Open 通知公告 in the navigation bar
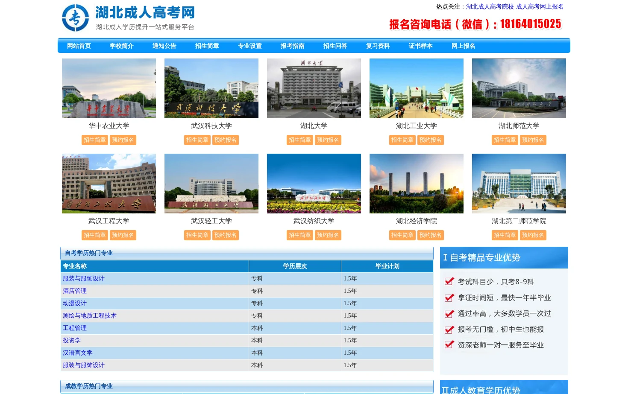This screenshot has width=628, height=394. point(164,46)
